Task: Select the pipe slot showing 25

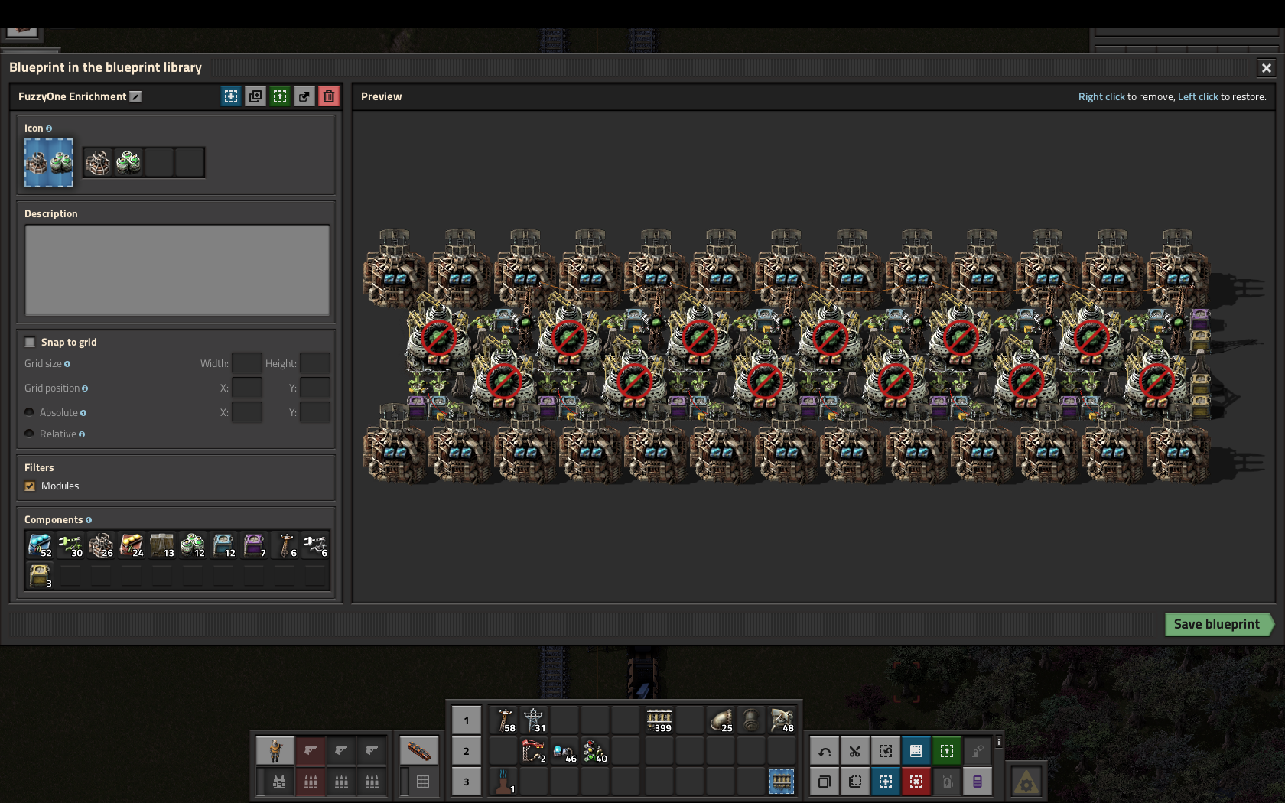Action: [x=721, y=720]
